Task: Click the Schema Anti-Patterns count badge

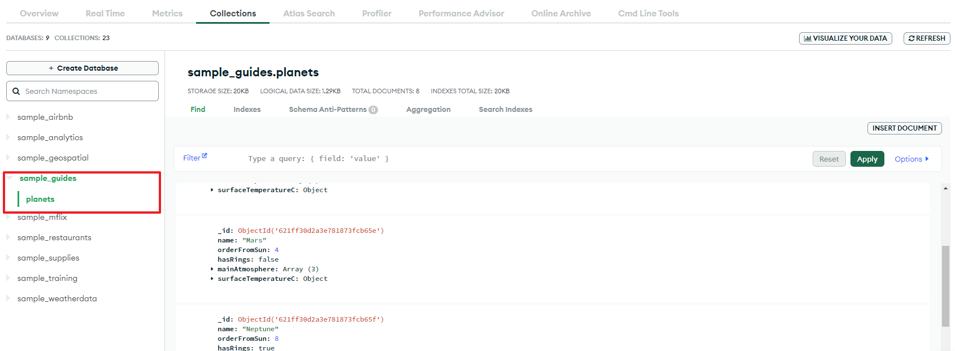Action: tap(373, 110)
